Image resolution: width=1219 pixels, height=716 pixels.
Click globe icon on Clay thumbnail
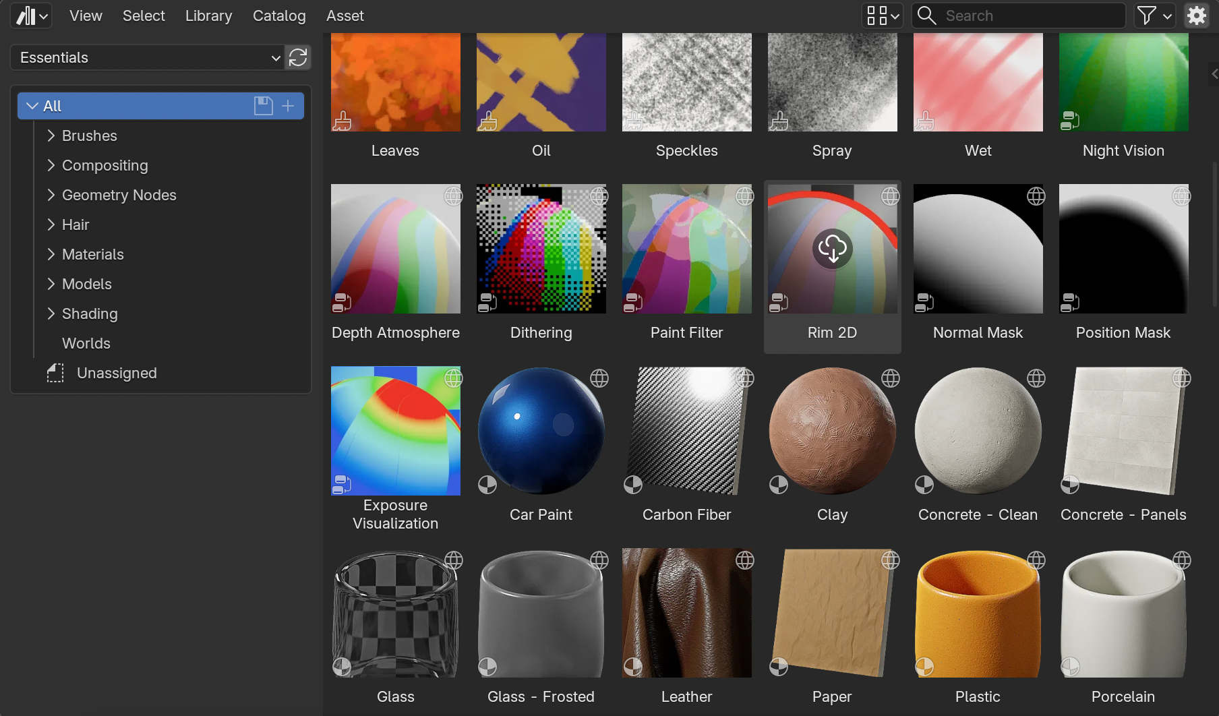[891, 378]
